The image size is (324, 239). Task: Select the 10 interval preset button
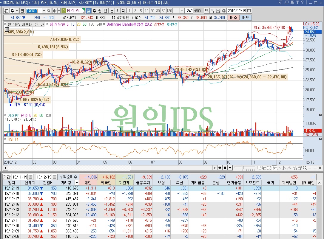coord(146,11)
